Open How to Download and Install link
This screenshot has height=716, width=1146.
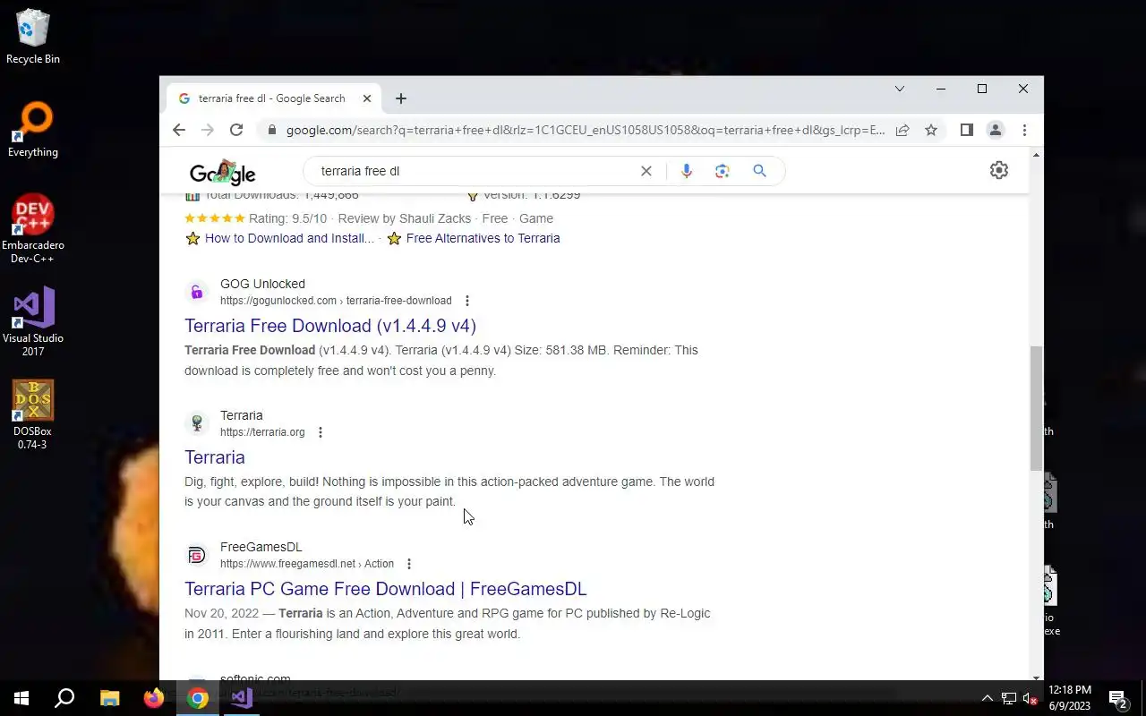(289, 238)
